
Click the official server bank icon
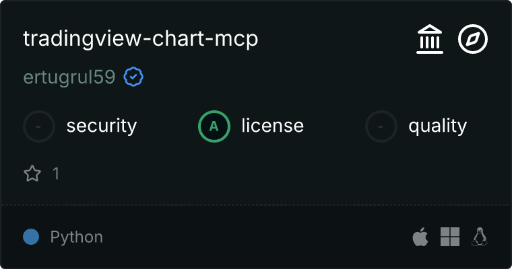[x=430, y=40]
